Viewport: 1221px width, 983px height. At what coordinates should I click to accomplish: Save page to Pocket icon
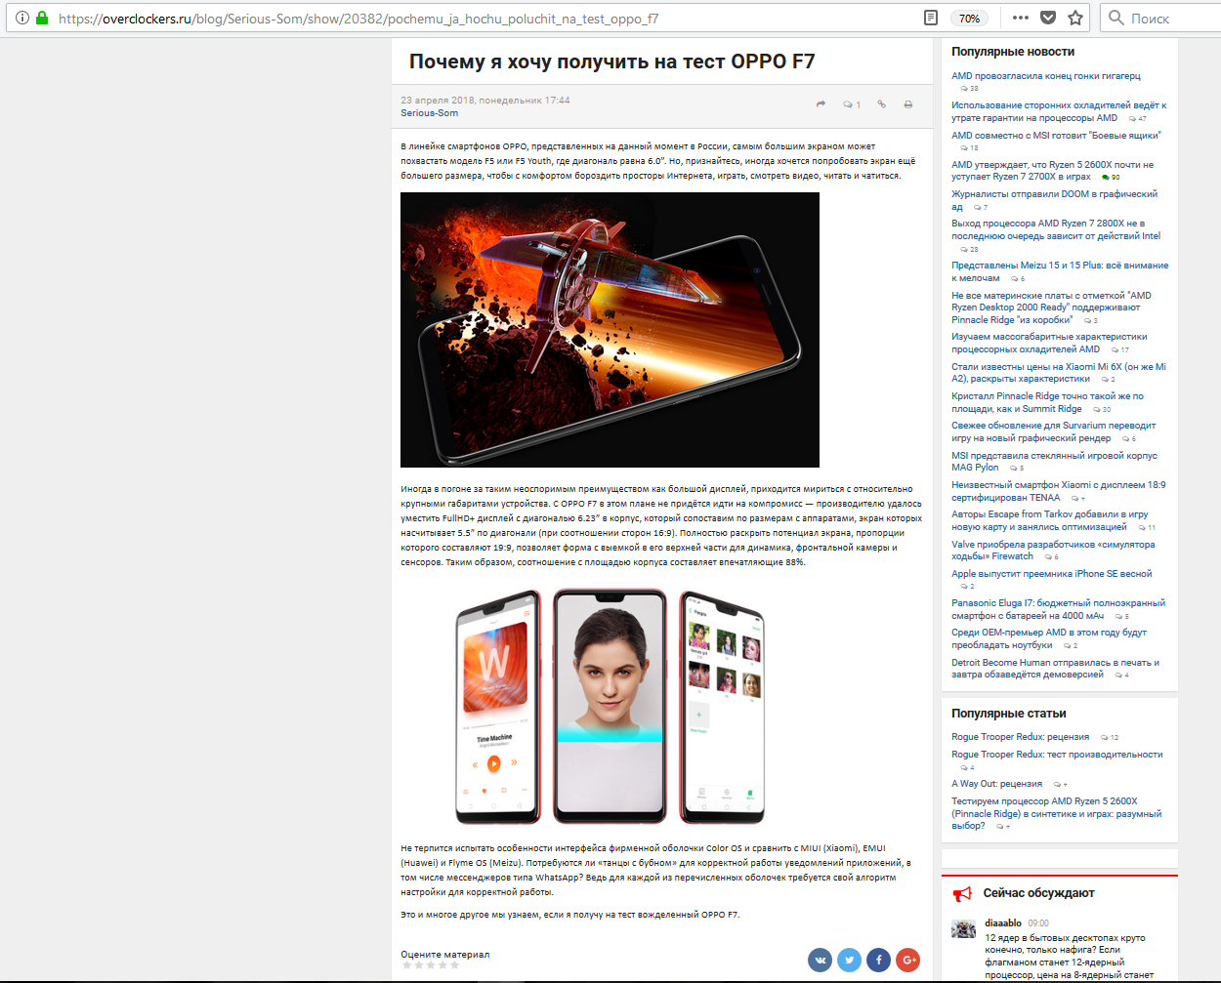coord(1048,18)
